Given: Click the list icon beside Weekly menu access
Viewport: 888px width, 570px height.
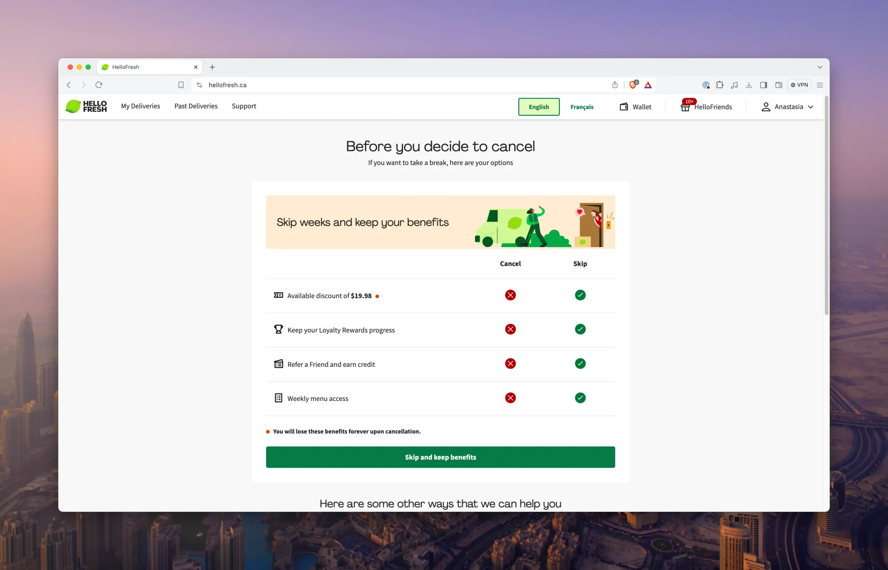Looking at the screenshot, I should [278, 398].
